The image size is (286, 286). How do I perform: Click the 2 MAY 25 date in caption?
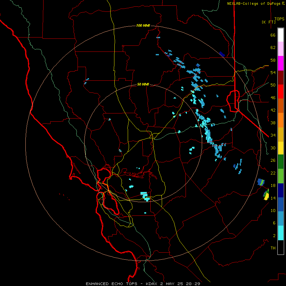(x=172, y=284)
